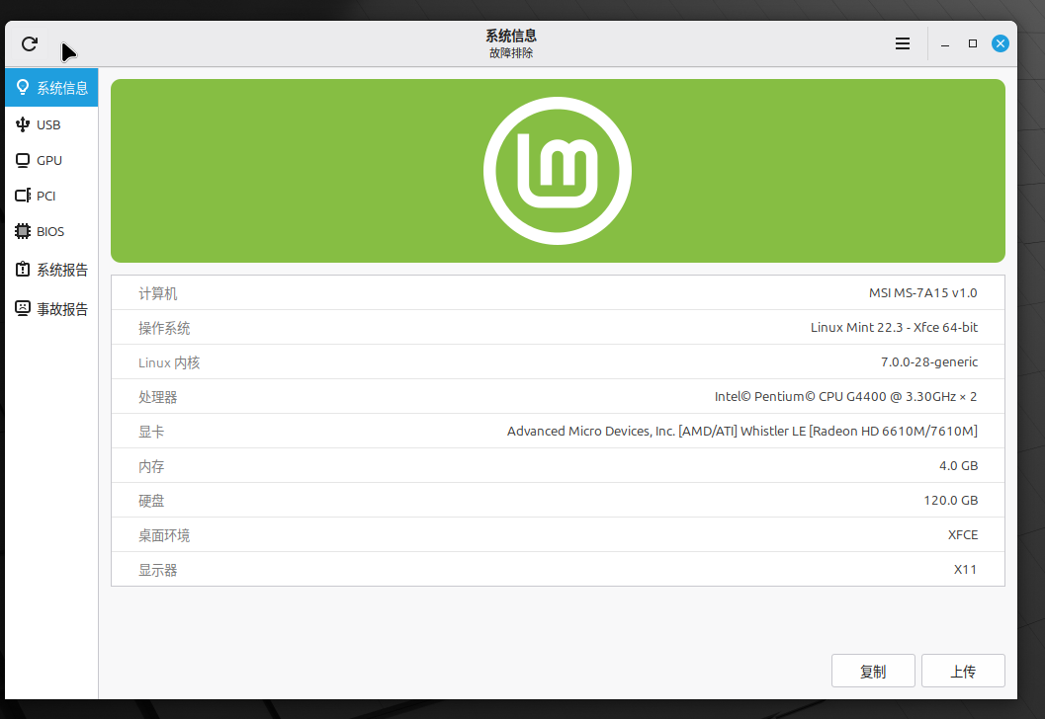The image size is (1045, 719).
Task: Select the PCI section
Action: click(x=51, y=196)
